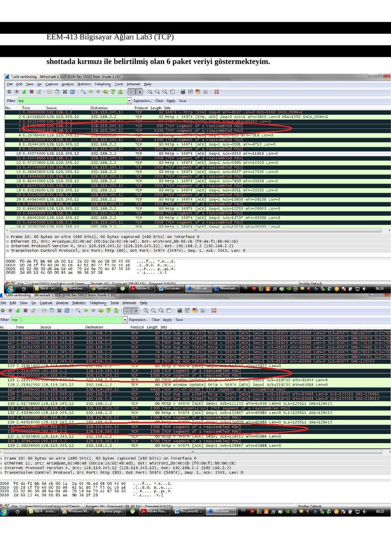Viewport: 391px width, 552px height.
Task: Open Telephony menu in lower Wireshark window
Action: point(98,303)
